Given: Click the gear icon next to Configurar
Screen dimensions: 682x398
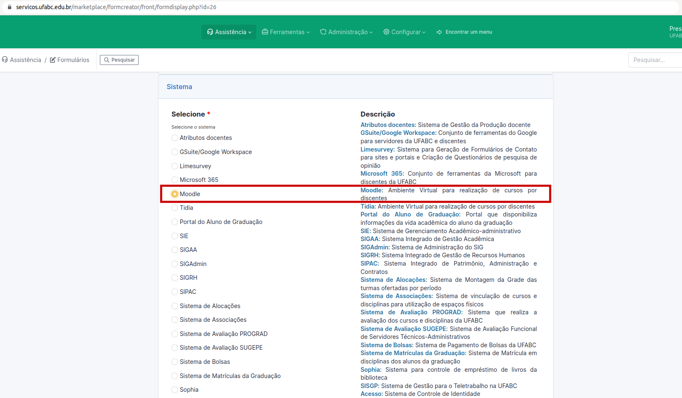Looking at the screenshot, I should [x=386, y=32].
